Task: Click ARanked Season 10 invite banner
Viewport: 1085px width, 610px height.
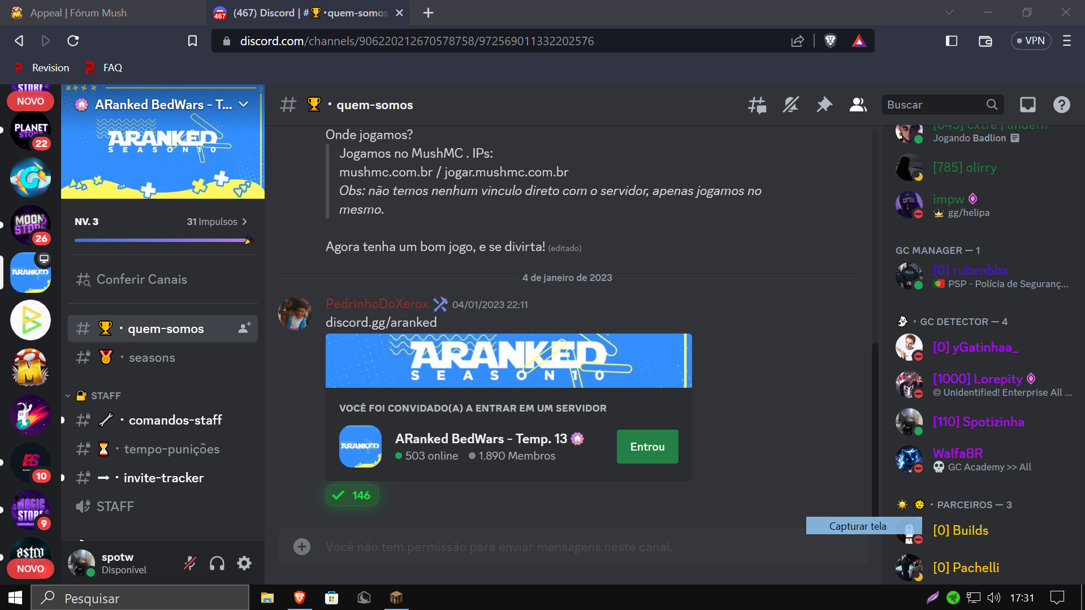Action: coord(508,360)
